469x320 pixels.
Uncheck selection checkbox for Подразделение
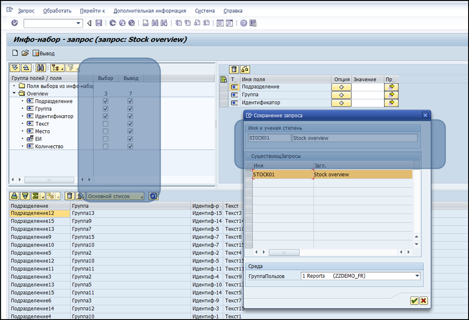click(x=105, y=101)
